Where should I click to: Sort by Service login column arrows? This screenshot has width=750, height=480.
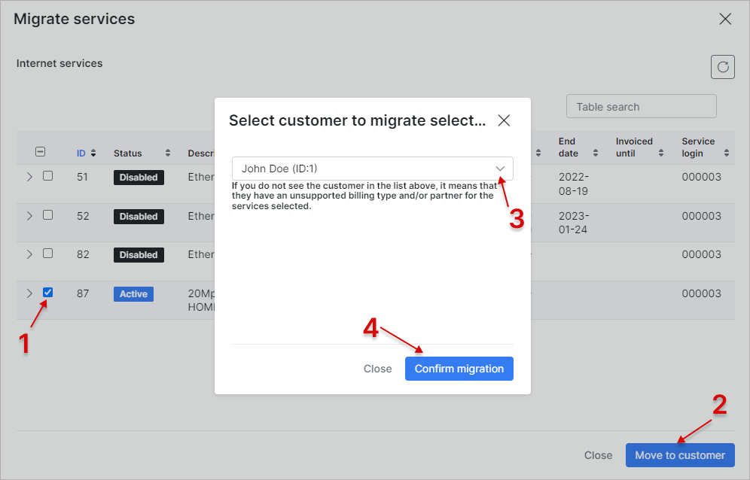(x=727, y=153)
